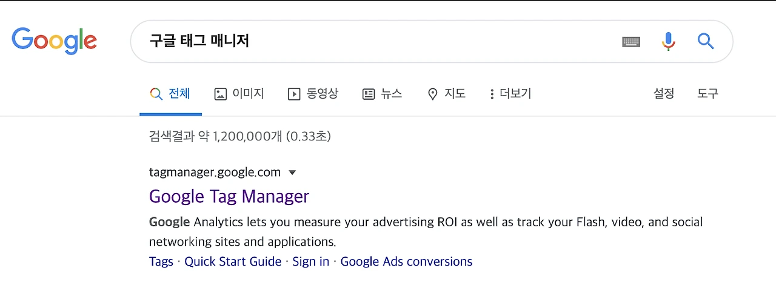Click the Google Analytics description snippet
The height and width of the screenshot is (288, 776).
pyautogui.click(x=426, y=232)
